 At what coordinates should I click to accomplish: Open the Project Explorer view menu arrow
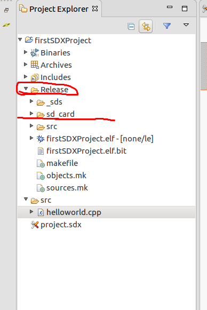click(186, 25)
